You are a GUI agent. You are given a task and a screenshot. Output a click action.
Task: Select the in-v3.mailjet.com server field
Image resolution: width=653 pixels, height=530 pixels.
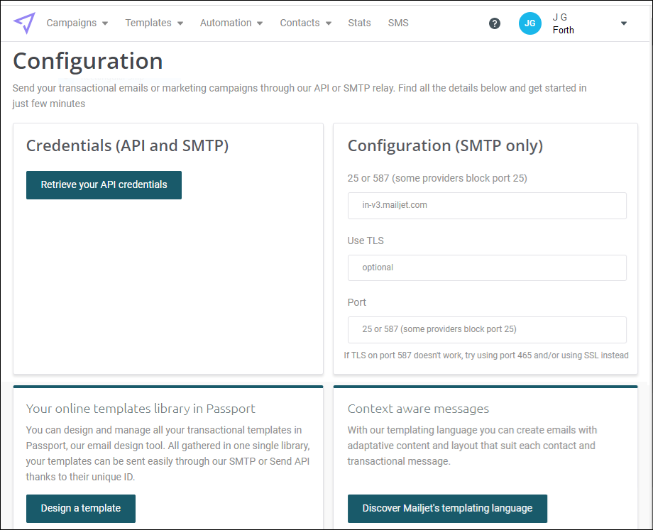(487, 205)
